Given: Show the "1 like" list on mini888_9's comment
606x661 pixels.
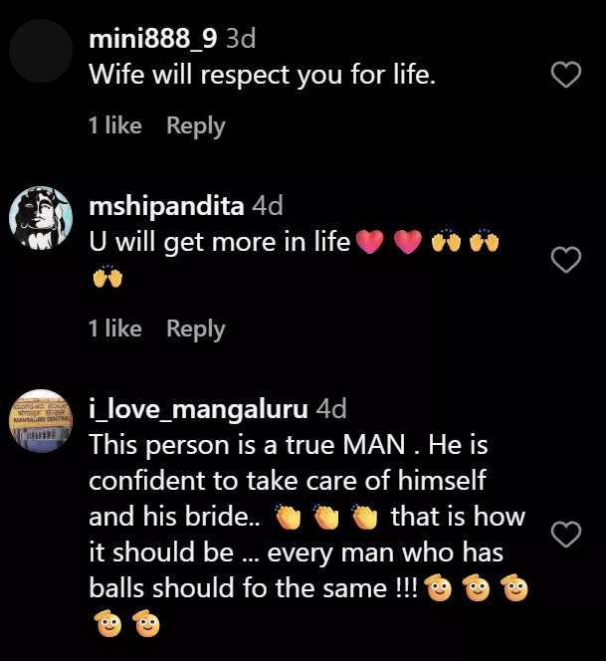Looking at the screenshot, I should point(115,126).
